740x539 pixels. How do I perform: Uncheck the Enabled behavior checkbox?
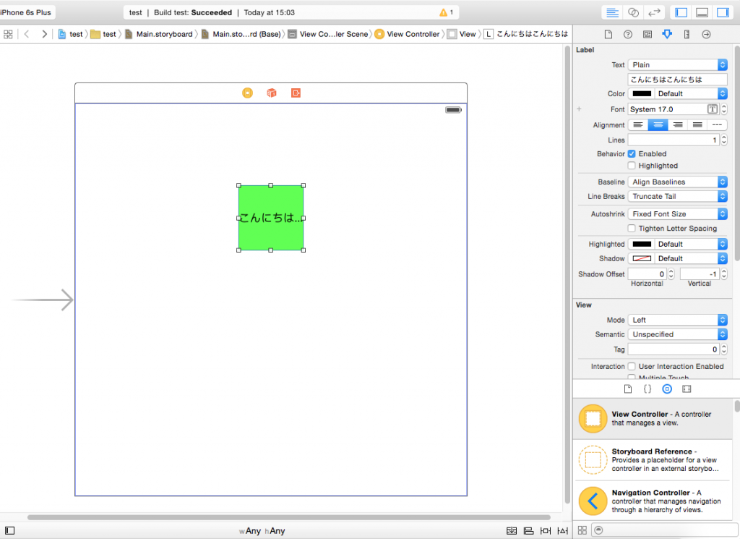[632, 153]
